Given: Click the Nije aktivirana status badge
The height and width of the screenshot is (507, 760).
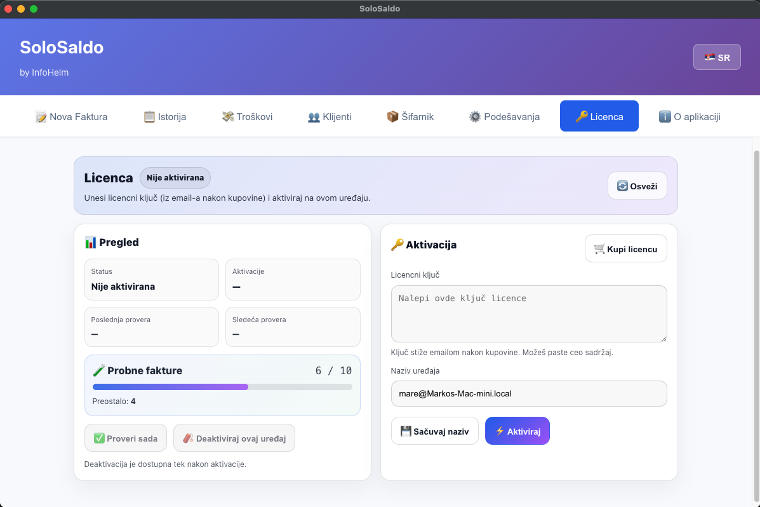Looking at the screenshot, I should [175, 178].
